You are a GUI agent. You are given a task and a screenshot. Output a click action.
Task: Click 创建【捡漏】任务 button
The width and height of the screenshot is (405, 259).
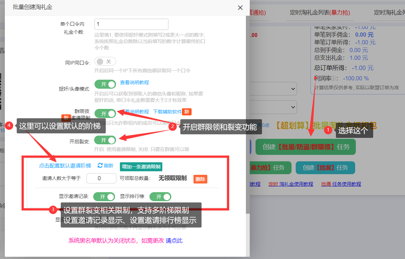point(325,168)
